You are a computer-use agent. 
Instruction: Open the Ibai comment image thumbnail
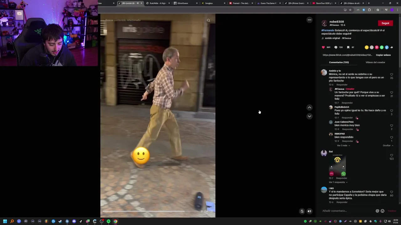pos(337,165)
